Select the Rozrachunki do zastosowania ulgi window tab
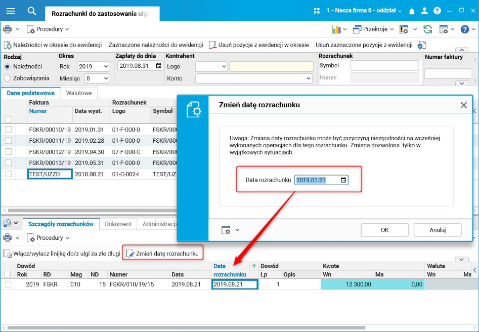The image size is (479, 332). point(102,14)
